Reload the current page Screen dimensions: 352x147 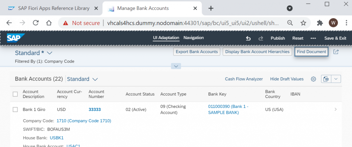(36, 23)
